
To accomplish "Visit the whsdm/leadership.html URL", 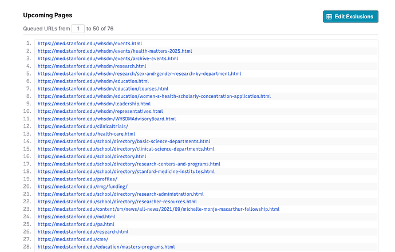I will point(94,104).
